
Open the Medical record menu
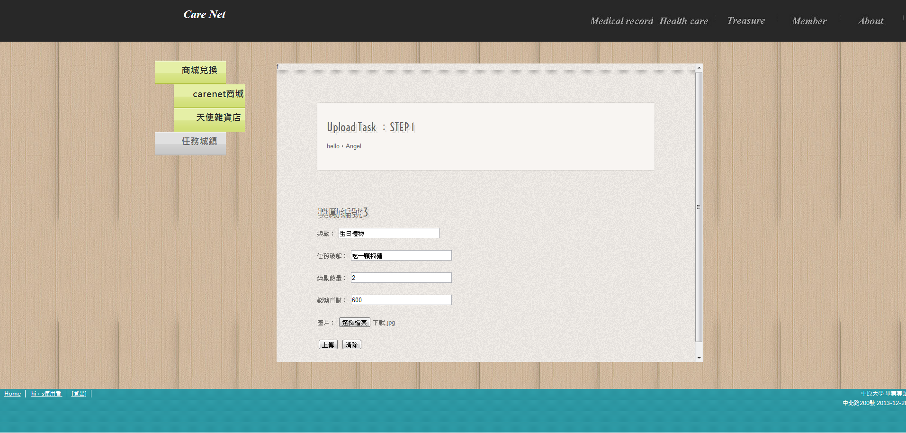click(621, 21)
